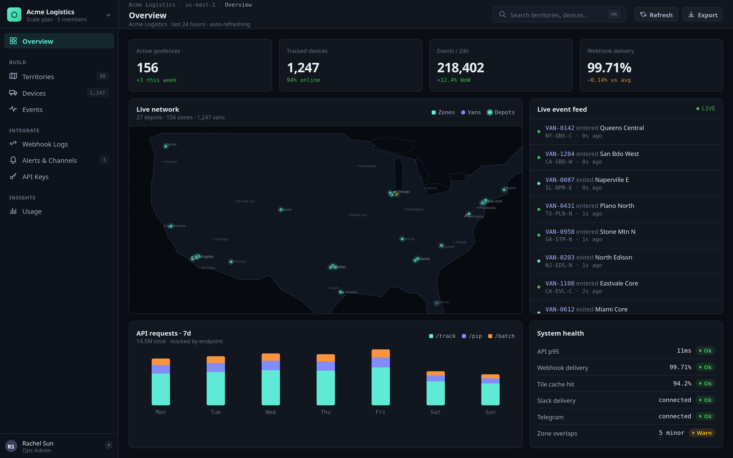Viewport: 733px width, 458px height.
Task: Click the Telegram connected status row
Action: pos(626,417)
